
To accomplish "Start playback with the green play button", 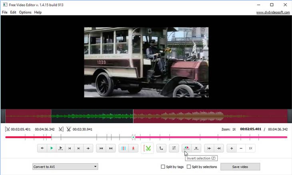I will [51, 148].
